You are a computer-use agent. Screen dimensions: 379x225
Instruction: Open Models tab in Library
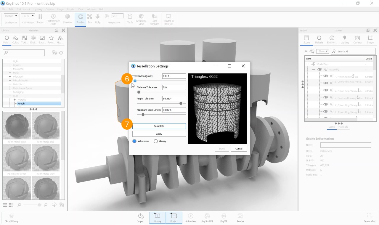pyautogui.click(x=60, y=40)
